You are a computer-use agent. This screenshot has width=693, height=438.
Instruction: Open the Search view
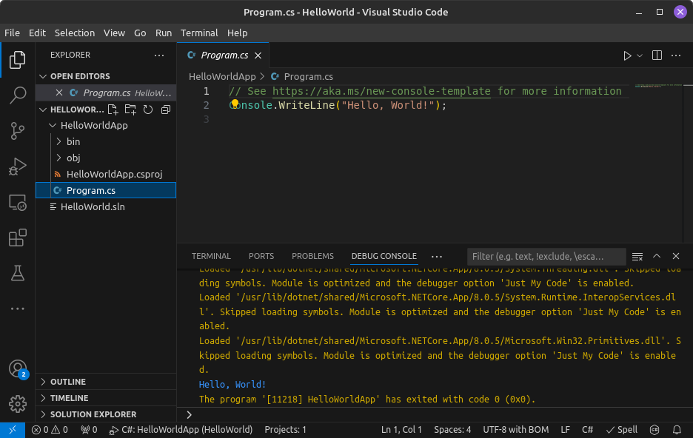click(17, 95)
